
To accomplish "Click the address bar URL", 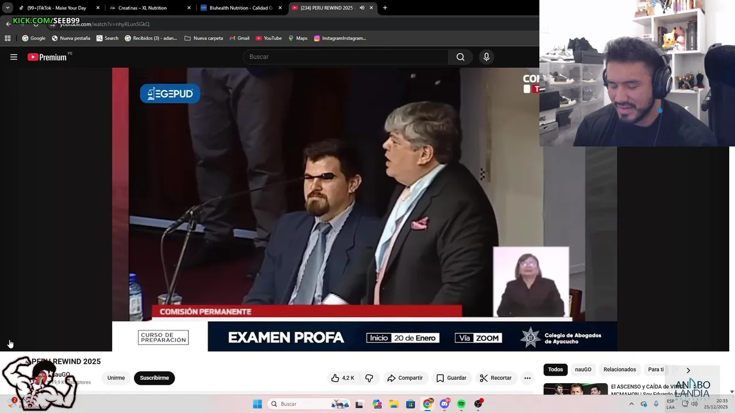I will click(x=105, y=24).
